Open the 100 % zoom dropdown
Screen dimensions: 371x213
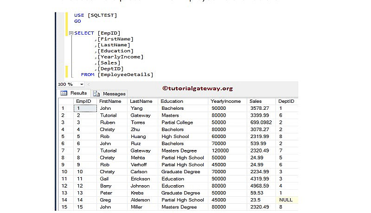point(82,84)
